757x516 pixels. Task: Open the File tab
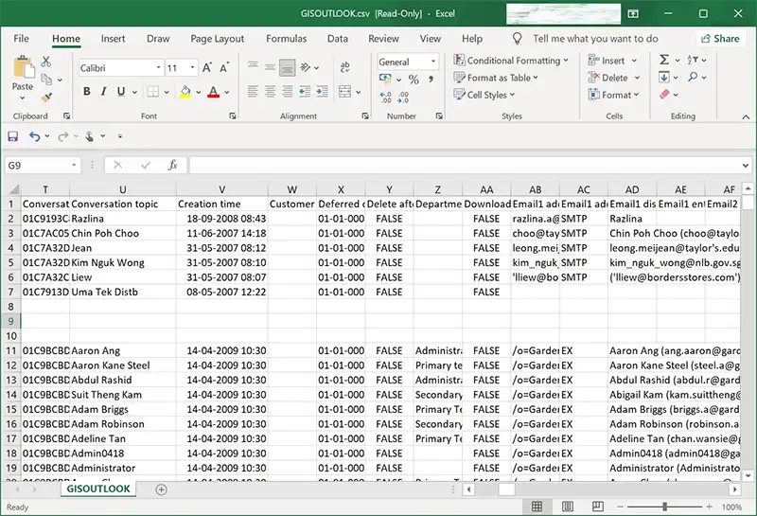[x=21, y=39]
